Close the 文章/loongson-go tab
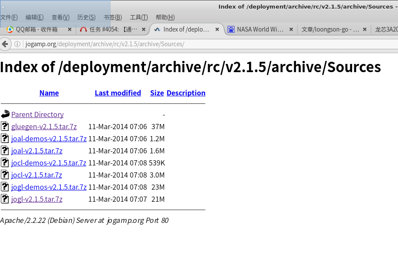The width and height of the screenshot is (398, 254). pos(365,29)
